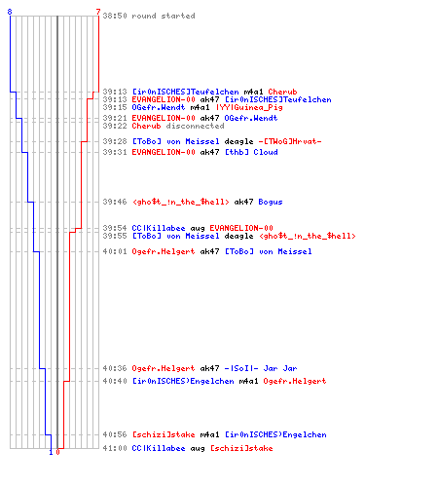Click [thb] Cloud victim name
Image resolution: width=438 pixels, height=487 pixels.
click(x=251, y=152)
